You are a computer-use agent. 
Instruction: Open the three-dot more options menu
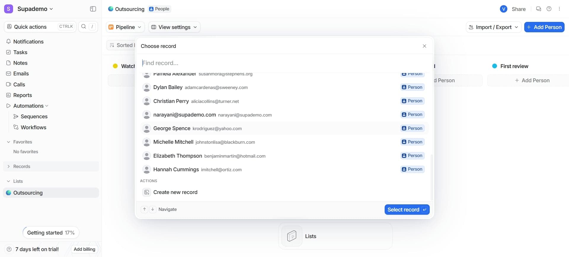559,9
